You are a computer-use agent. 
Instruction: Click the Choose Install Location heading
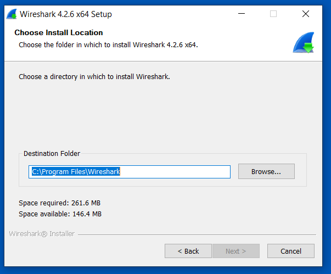[x=59, y=33]
